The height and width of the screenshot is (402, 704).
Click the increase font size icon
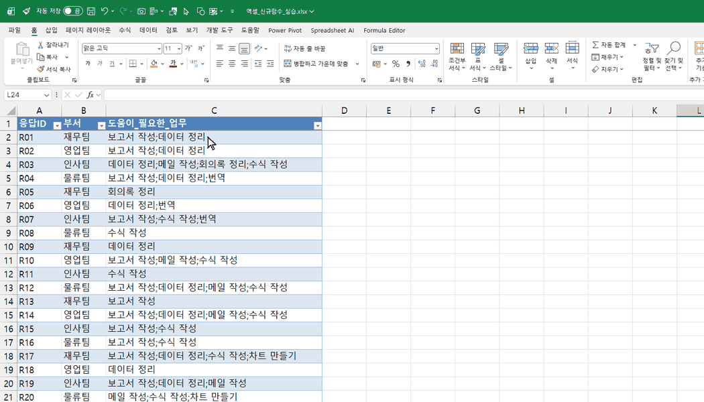188,48
